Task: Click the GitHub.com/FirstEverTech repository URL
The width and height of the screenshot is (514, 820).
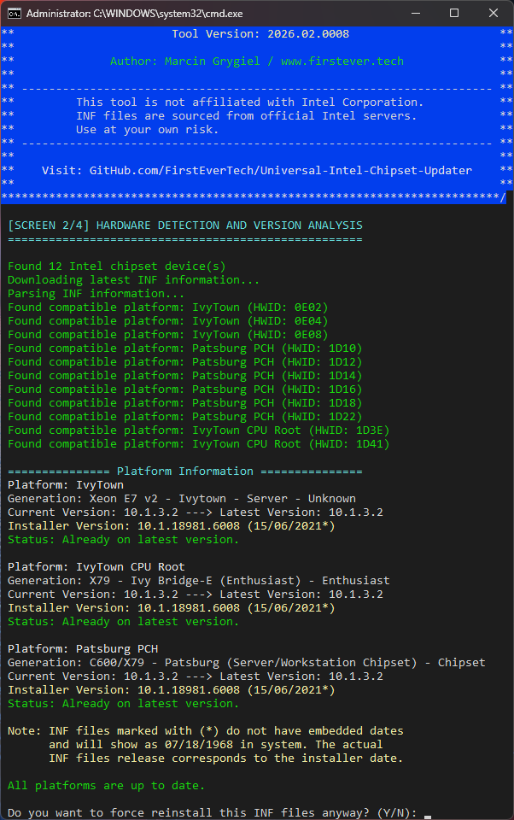Action: pos(280,171)
